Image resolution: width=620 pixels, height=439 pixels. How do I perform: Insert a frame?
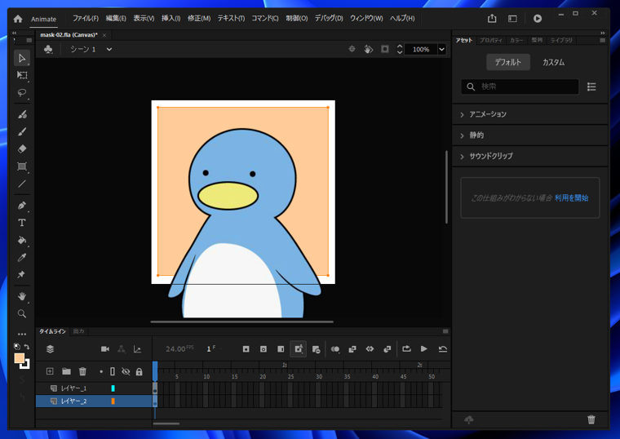pos(281,348)
